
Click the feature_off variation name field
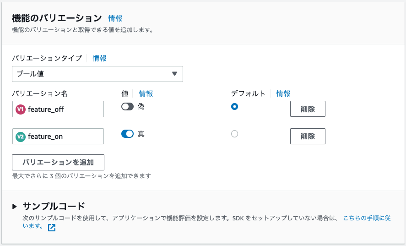(x=64, y=109)
